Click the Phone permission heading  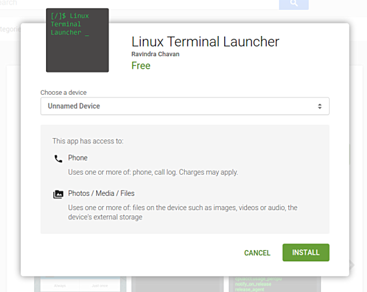coord(77,158)
